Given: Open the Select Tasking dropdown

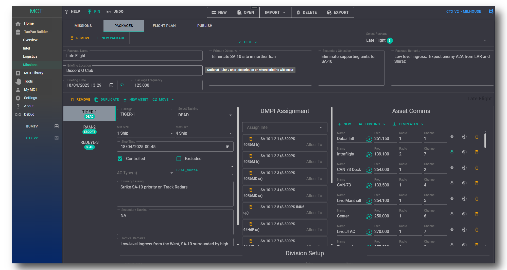Looking at the screenshot, I should pyautogui.click(x=205, y=115).
